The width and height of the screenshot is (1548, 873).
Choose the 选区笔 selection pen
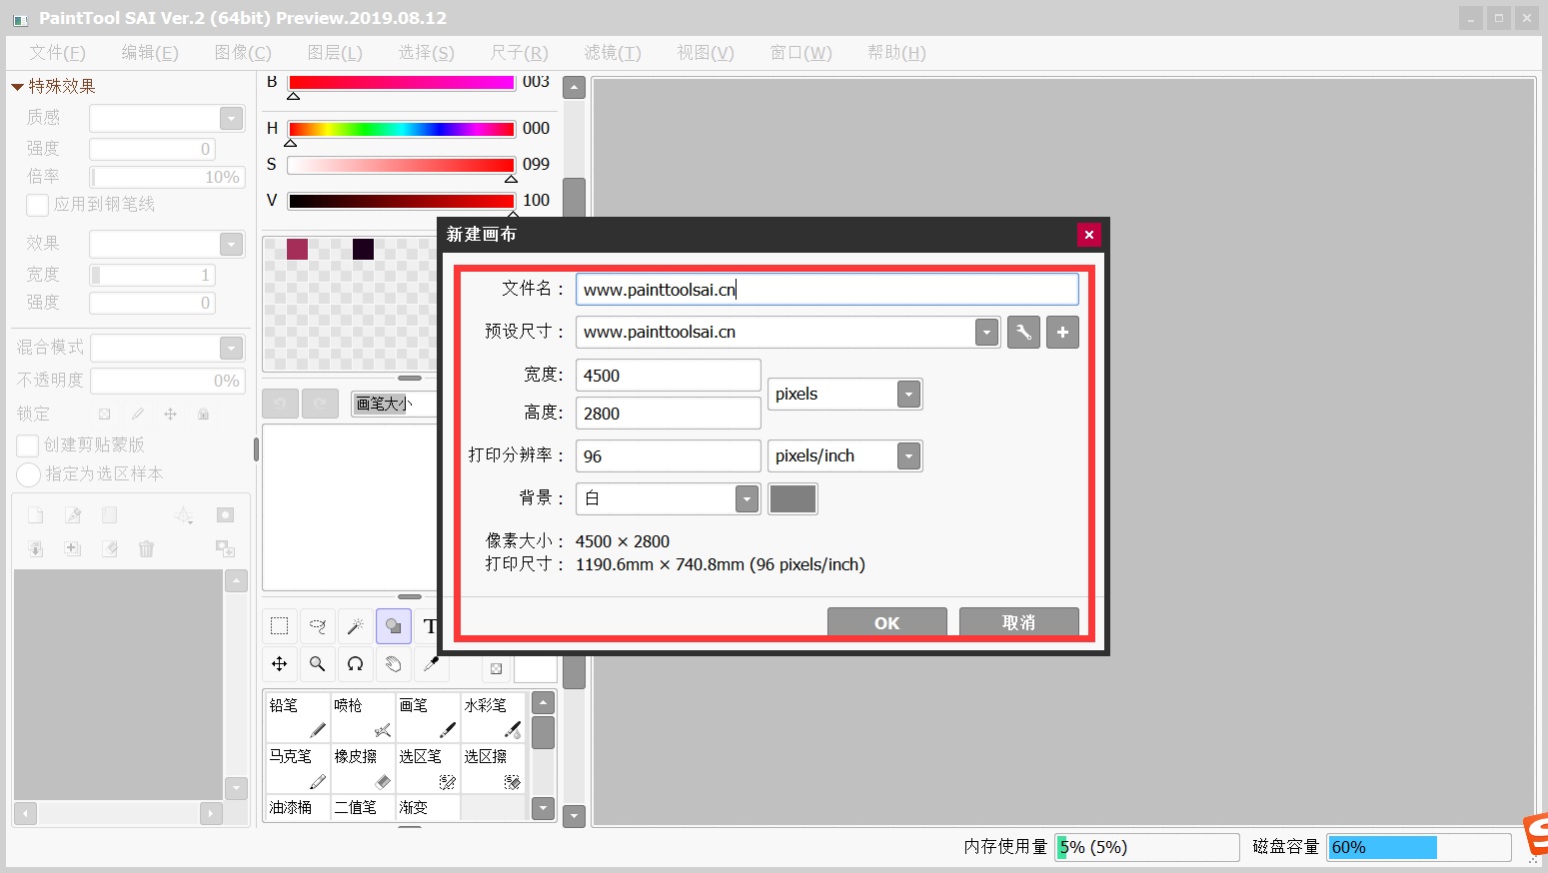click(428, 768)
